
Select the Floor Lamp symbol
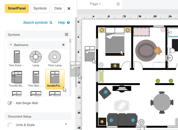coord(55,59)
